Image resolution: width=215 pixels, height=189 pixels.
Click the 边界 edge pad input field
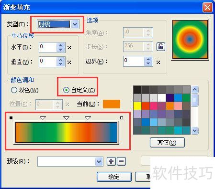[x=134, y=61]
